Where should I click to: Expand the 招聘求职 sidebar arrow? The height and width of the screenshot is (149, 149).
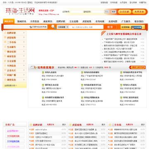click(x=24, y=33)
